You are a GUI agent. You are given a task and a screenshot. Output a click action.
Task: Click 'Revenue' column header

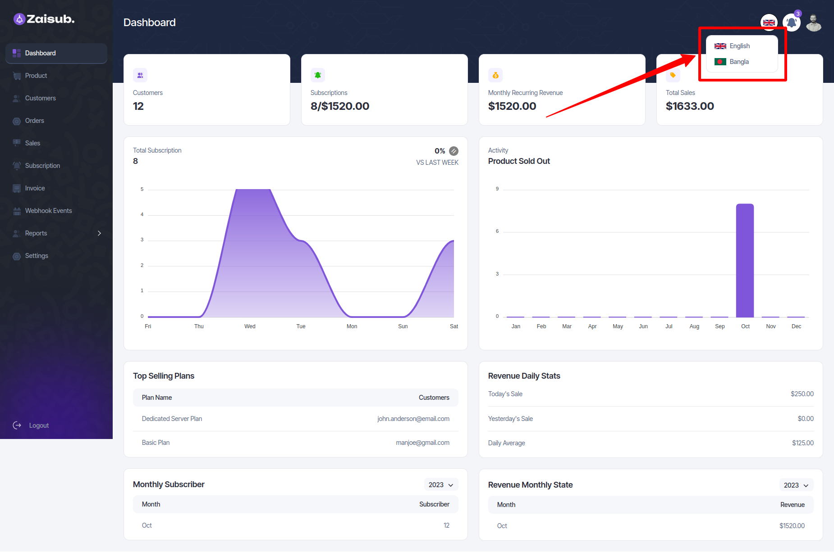point(793,505)
